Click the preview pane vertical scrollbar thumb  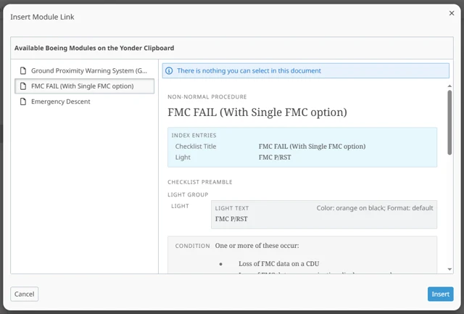(x=449, y=112)
